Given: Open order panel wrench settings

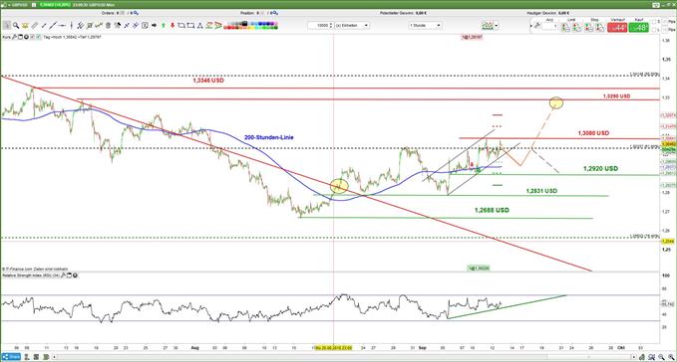Looking at the screenshot, I should click(536, 26).
